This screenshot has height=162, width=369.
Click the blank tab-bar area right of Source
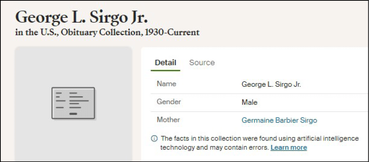click(290, 63)
